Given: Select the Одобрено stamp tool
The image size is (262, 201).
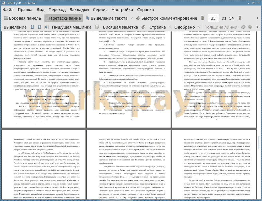Looking at the screenshot, I should 184,27.
